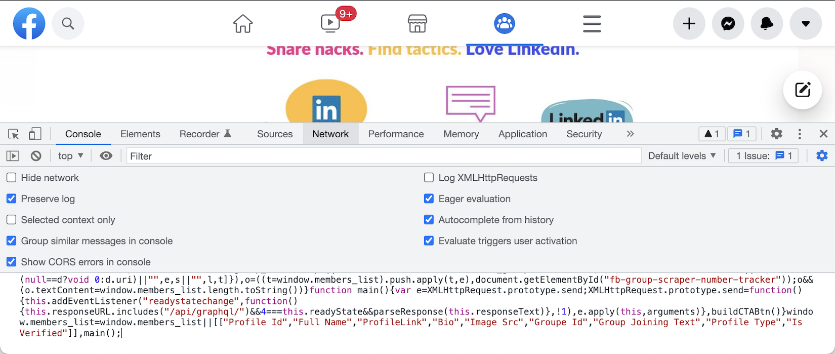Open the Recorder tab
Image resolution: width=835 pixels, height=354 pixels.
pyautogui.click(x=205, y=134)
